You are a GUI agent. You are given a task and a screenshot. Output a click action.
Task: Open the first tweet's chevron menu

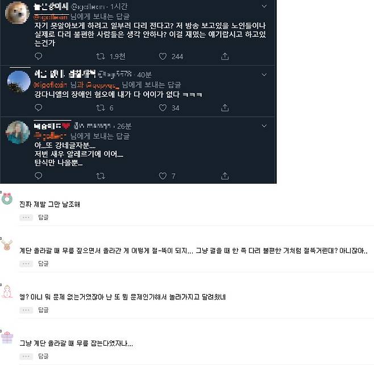click(264, 6)
